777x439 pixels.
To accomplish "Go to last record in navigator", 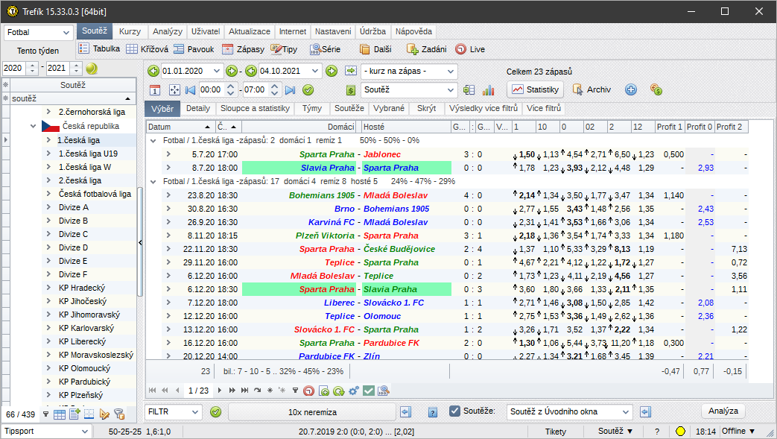I will tap(244, 391).
